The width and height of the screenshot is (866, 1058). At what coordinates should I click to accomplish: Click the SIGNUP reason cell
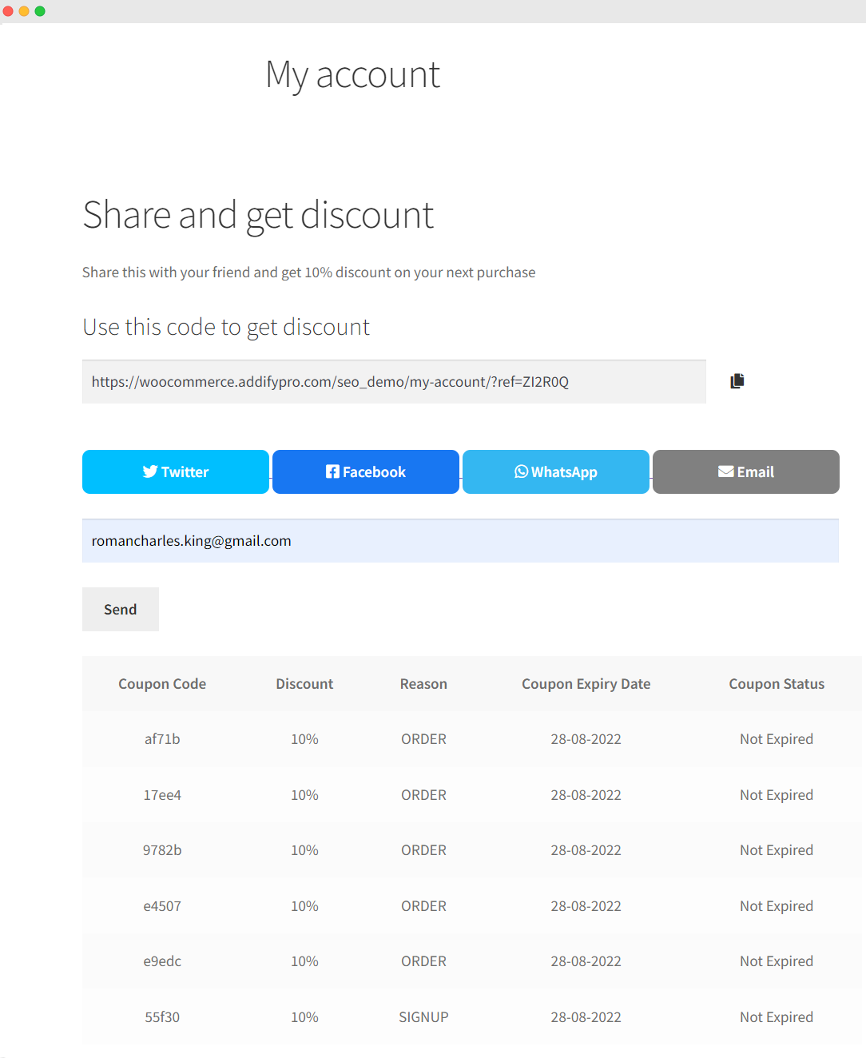click(423, 1017)
